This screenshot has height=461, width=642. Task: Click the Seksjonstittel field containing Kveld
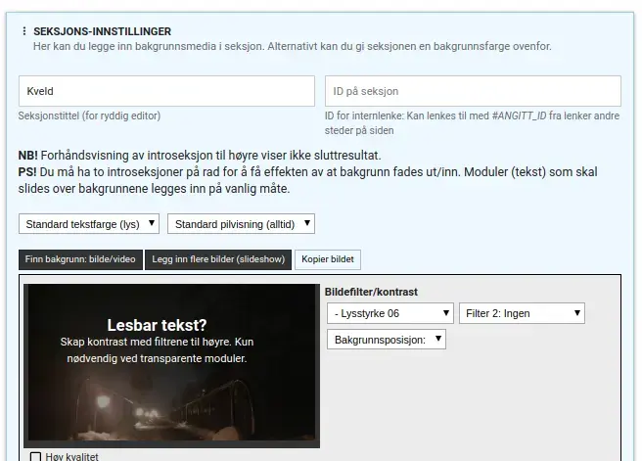coord(166,91)
